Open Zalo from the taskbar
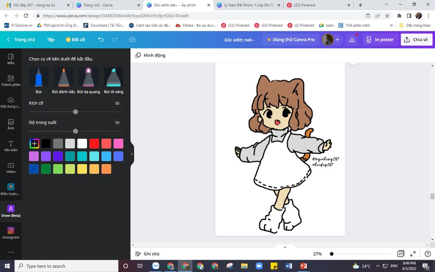 coord(156,266)
